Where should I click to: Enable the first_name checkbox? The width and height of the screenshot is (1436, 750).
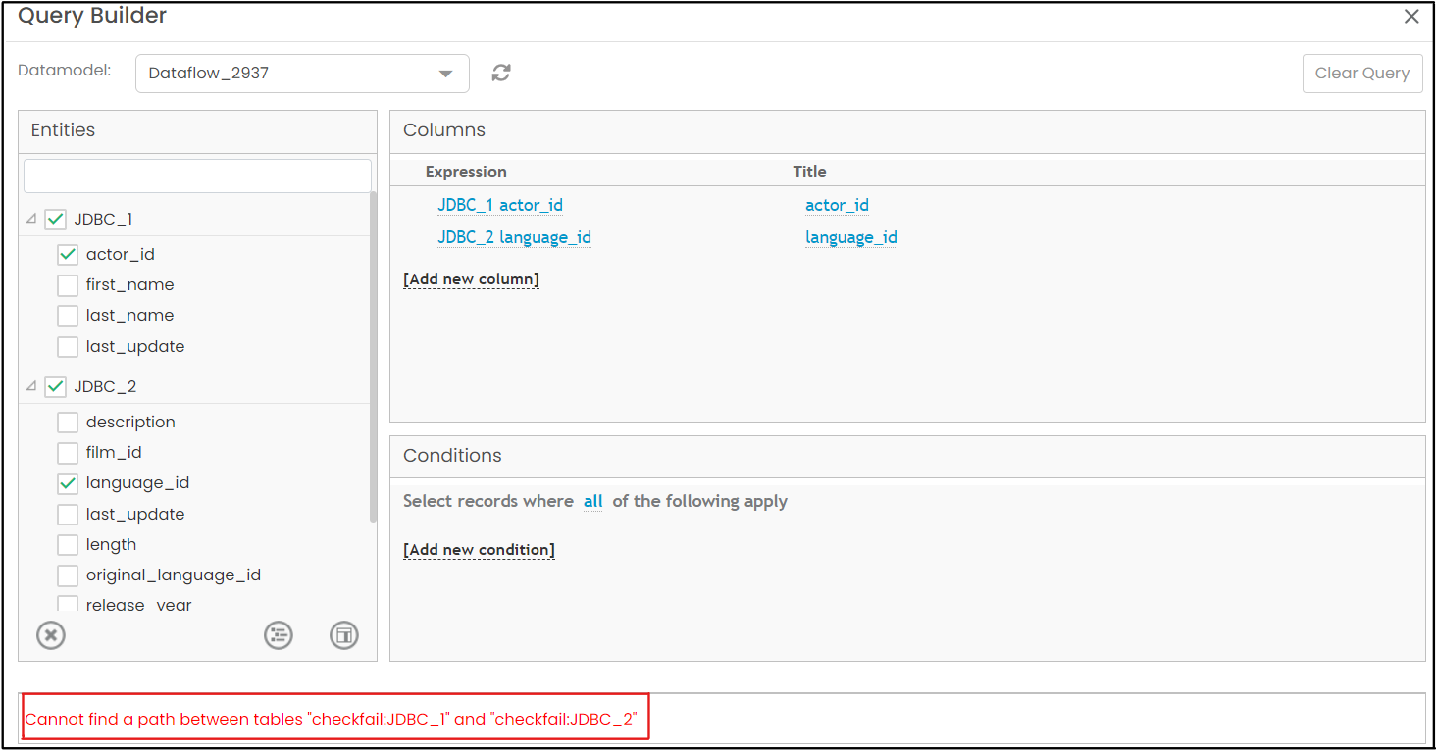pyautogui.click(x=68, y=285)
